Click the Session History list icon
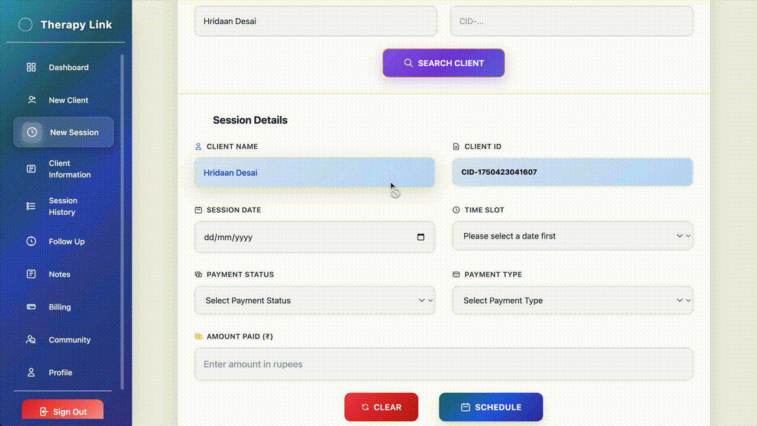 click(x=31, y=206)
